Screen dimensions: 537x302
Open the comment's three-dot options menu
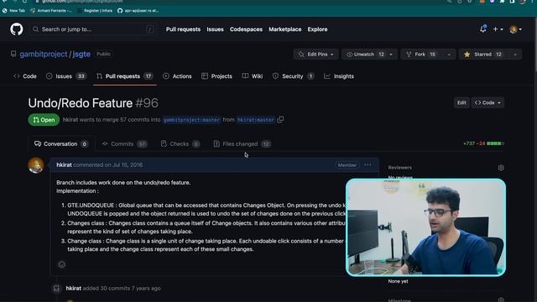click(368, 165)
